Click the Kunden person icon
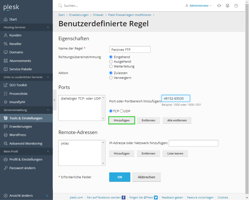The width and height of the screenshot is (249, 200). point(6,35)
